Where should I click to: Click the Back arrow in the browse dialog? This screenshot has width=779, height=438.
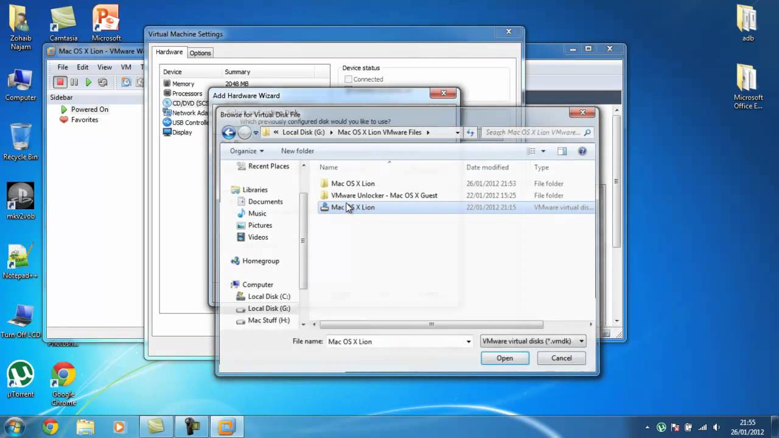tap(229, 133)
